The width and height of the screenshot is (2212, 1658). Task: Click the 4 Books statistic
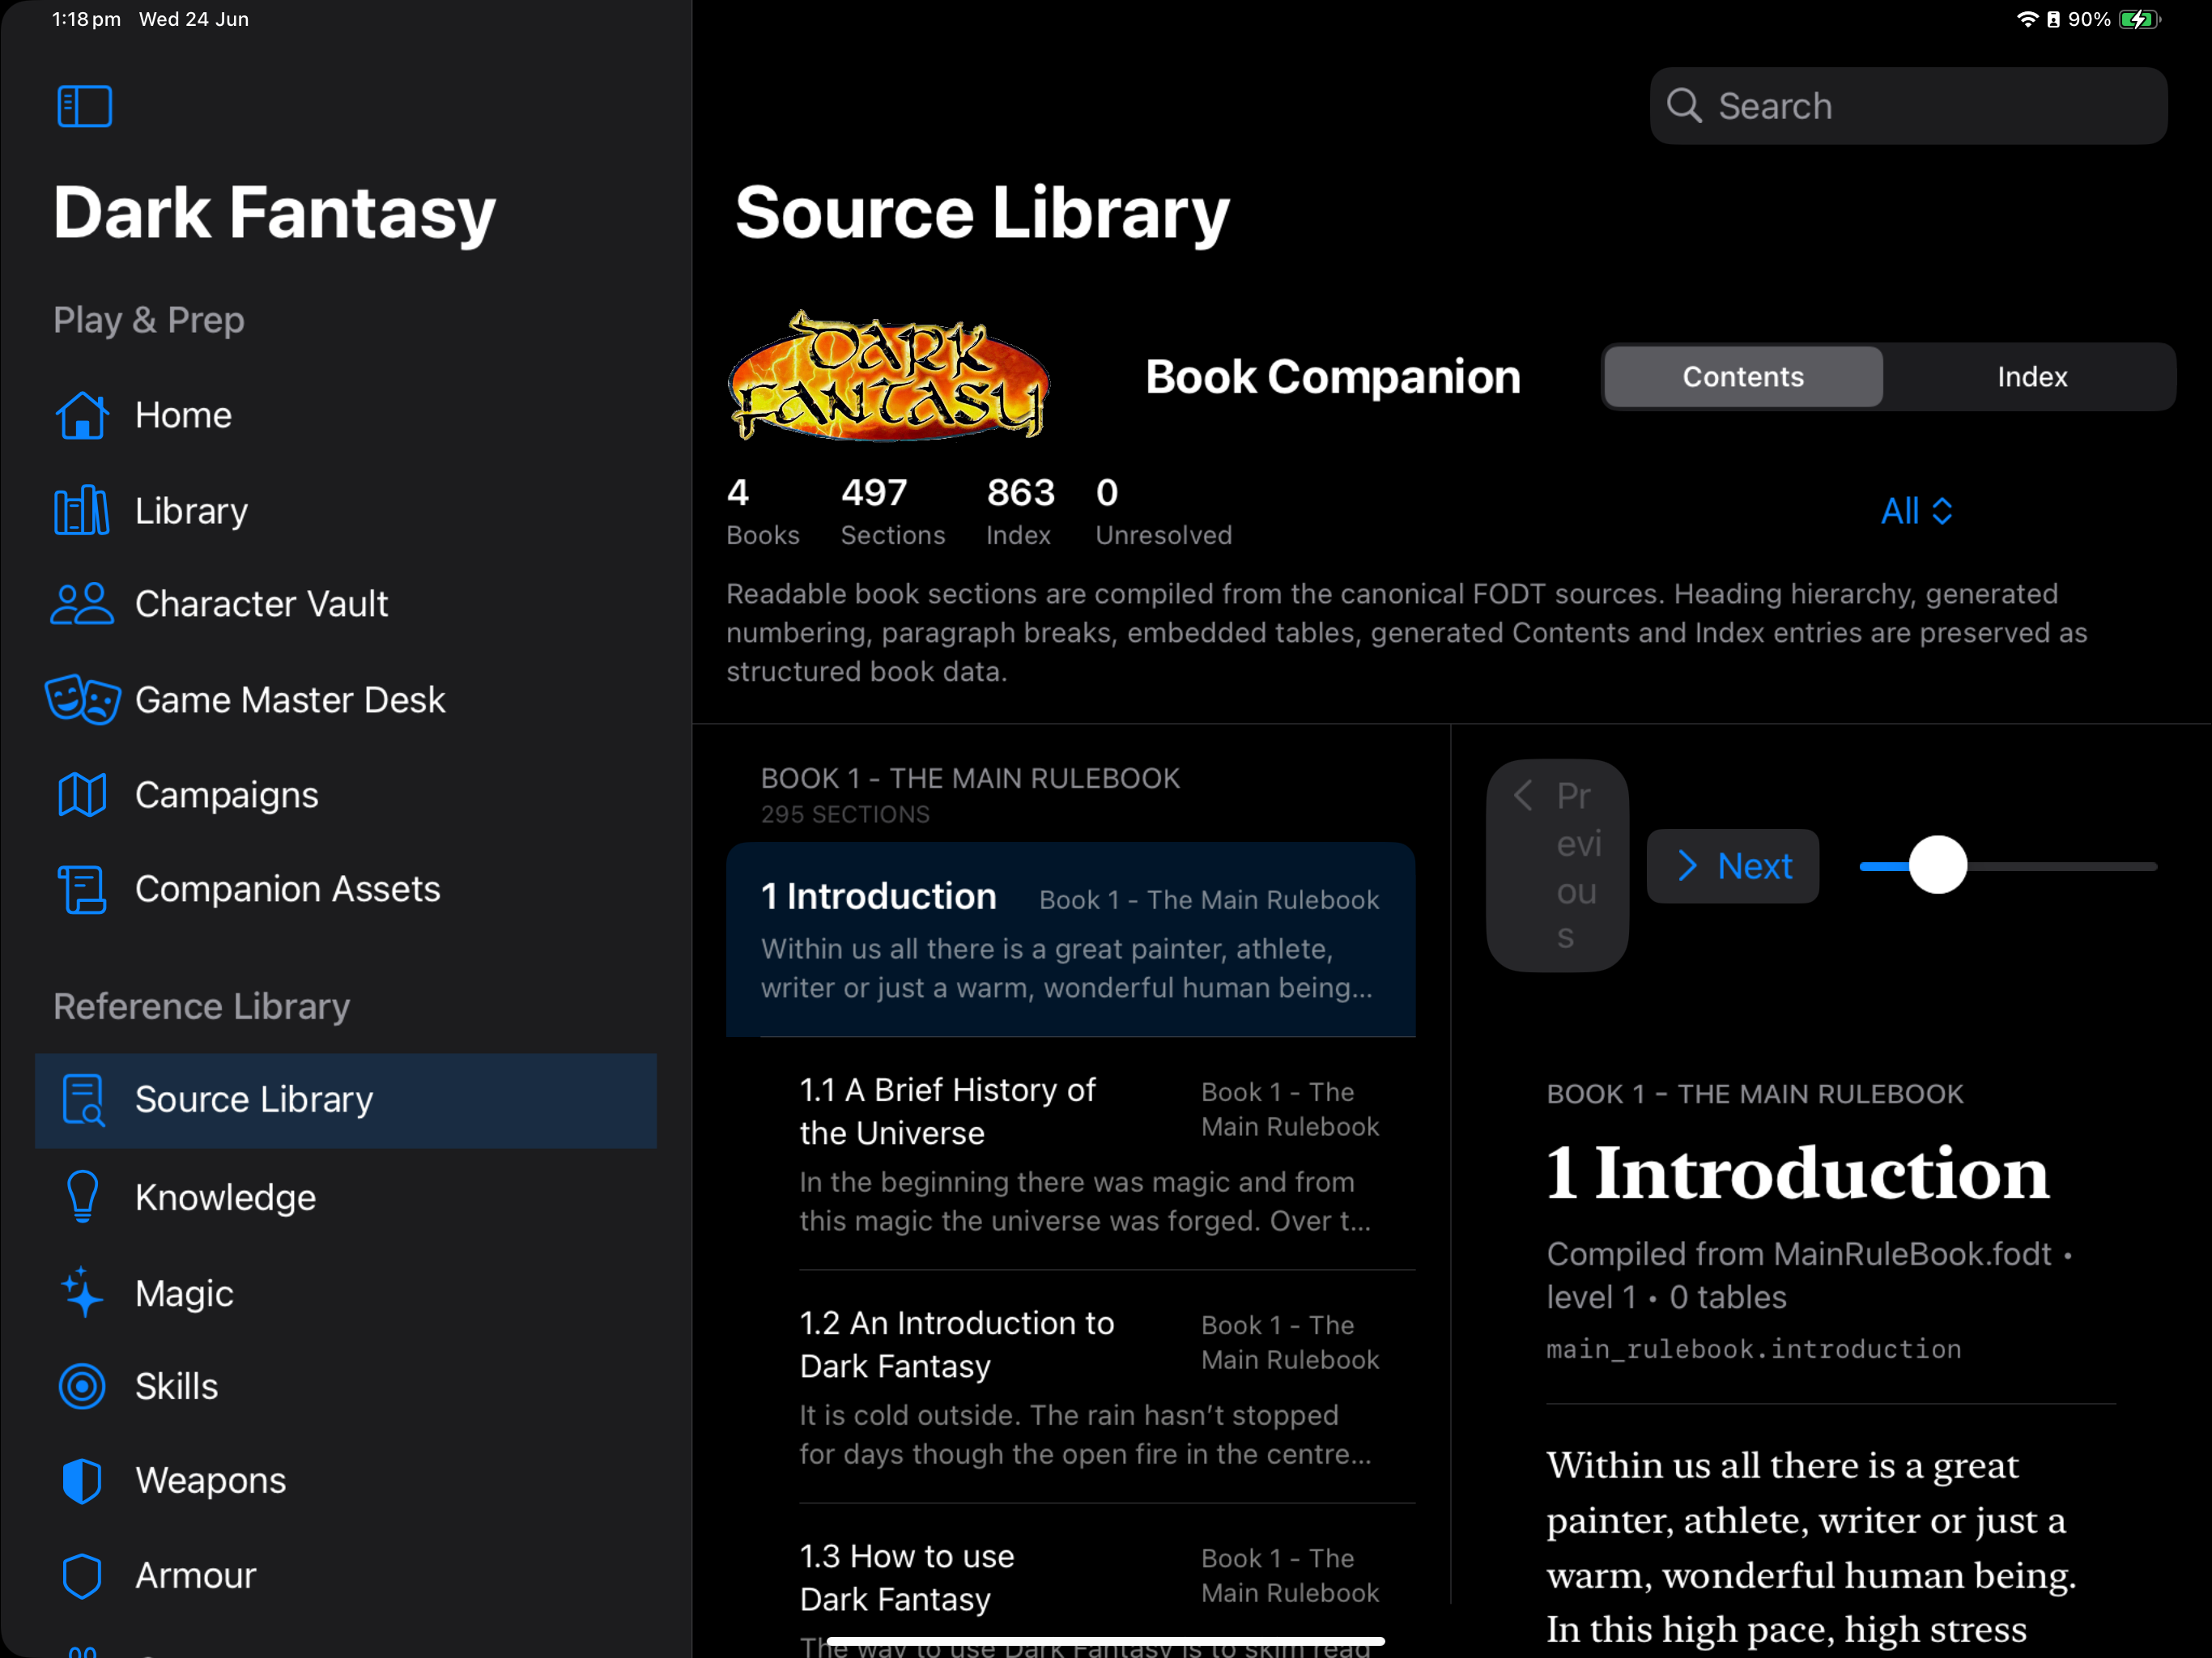tap(762, 512)
